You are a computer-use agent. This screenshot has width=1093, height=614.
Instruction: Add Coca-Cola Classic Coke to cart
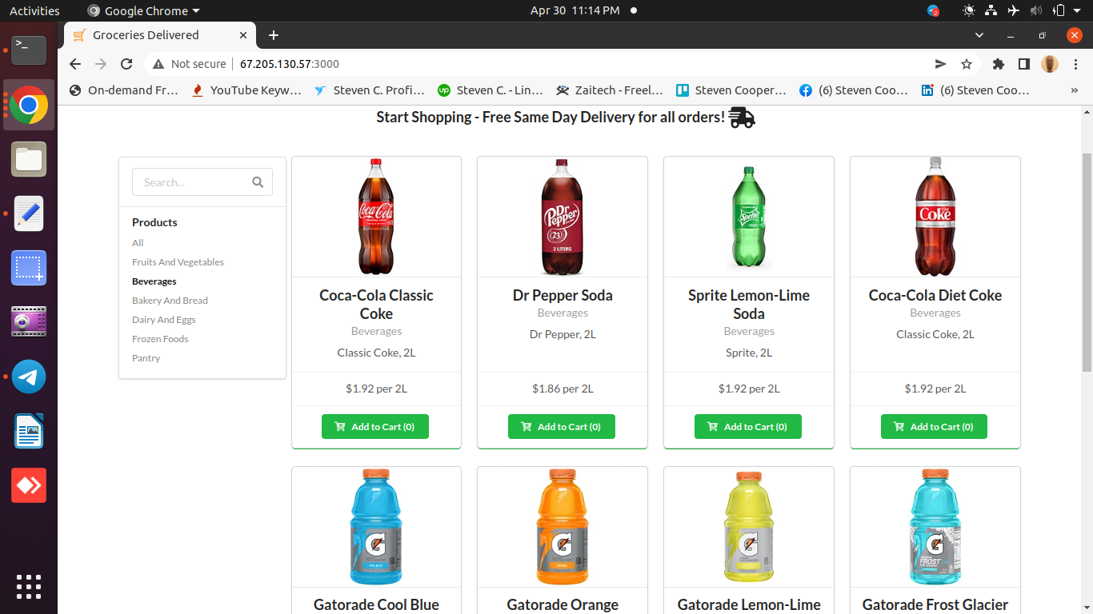click(374, 427)
